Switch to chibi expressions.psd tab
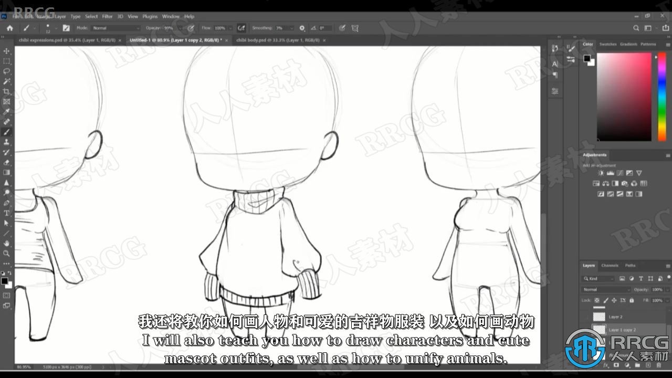The height and width of the screenshot is (378, 672). coord(66,40)
